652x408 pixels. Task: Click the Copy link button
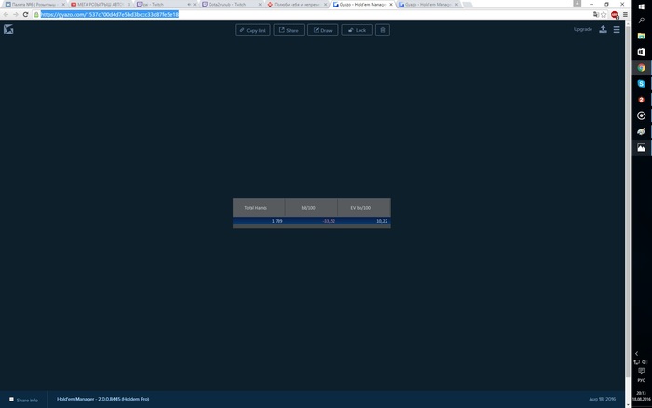252,30
